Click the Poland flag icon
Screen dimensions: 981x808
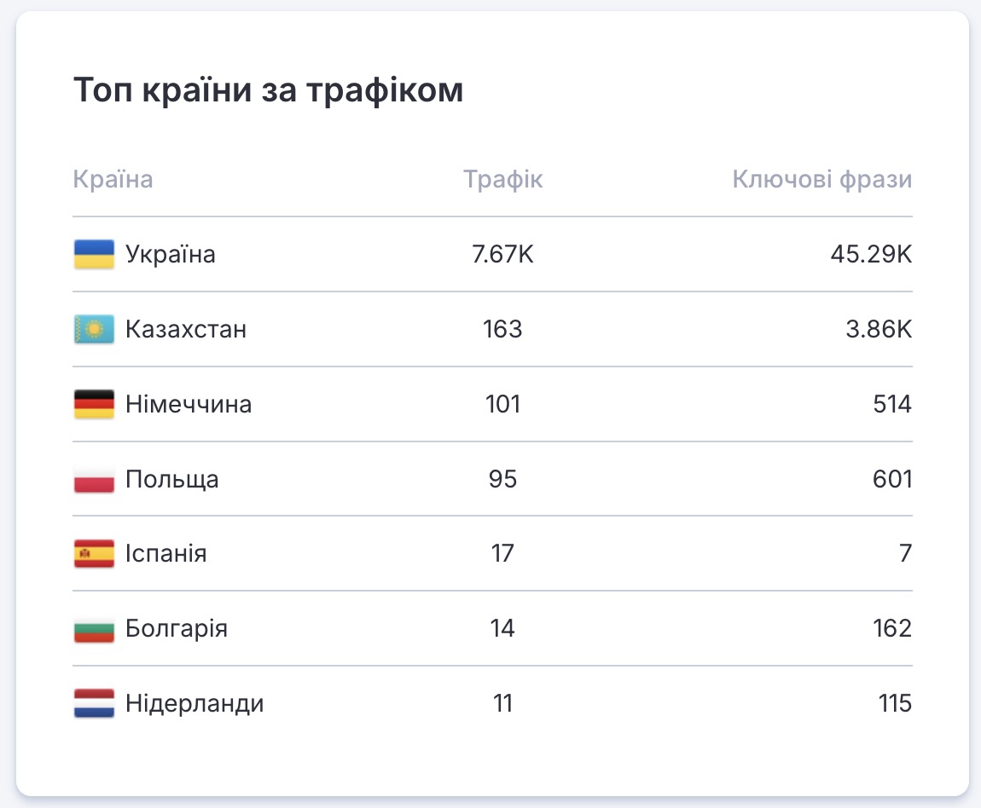click(94, 479)
